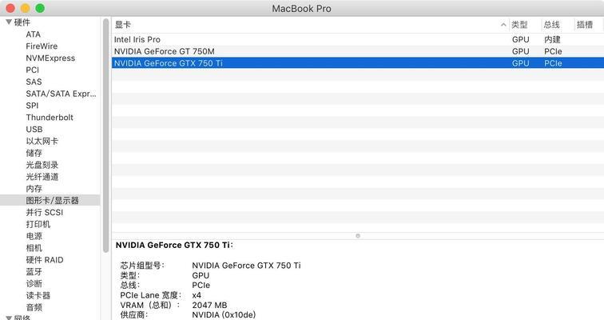Click PCIe Lane 宽度 value x4
This screenshot has height=320, width=604.
click(x=197, y=295)
